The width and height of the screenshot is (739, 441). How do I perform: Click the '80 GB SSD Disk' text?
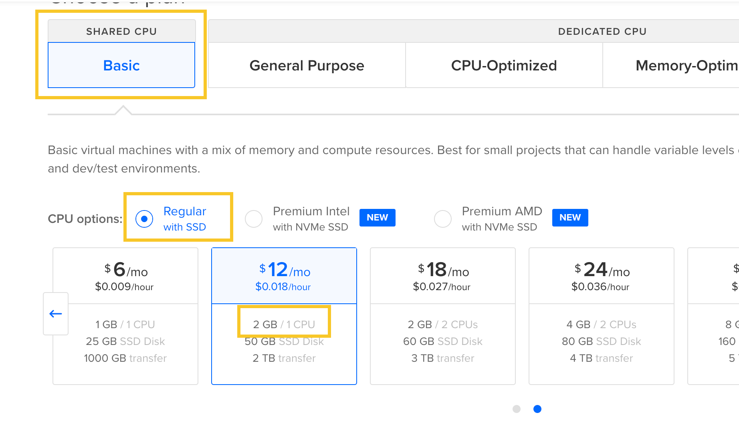[602, 341]
